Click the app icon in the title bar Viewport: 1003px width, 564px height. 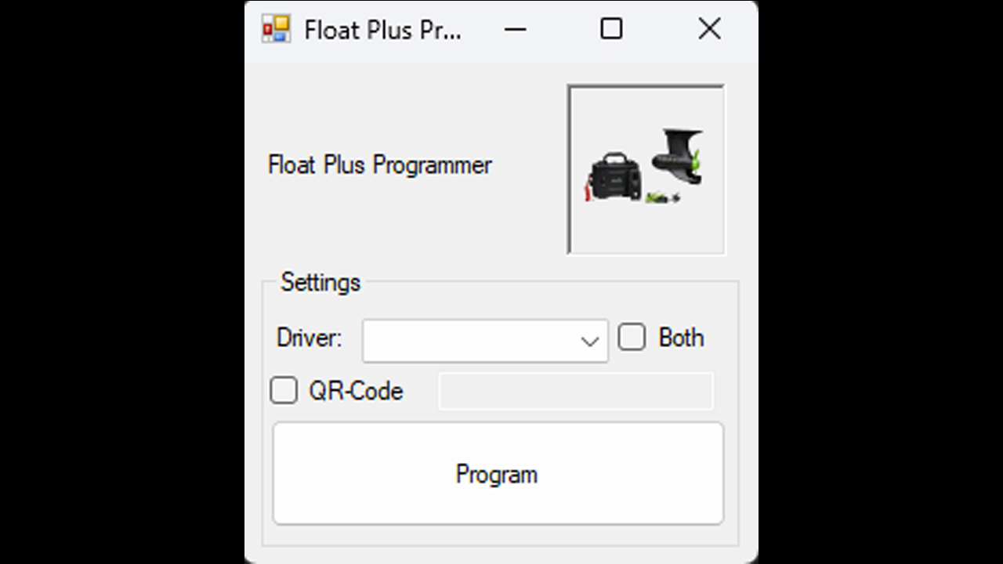click(x=276, y=29)
